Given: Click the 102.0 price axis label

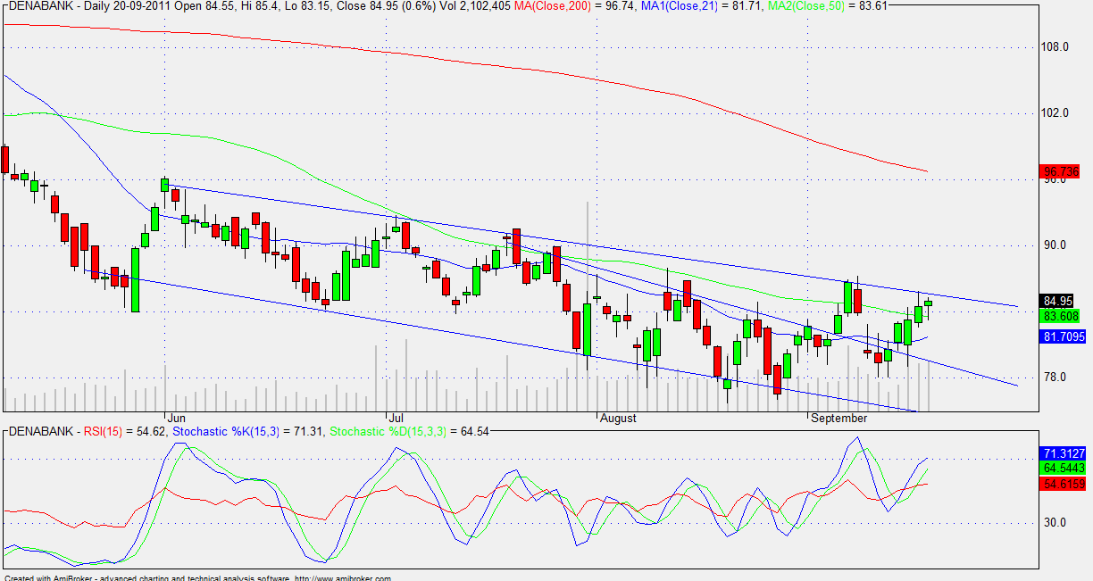Looking at the screenshot, I should pyautogui.click(x=1055, y=112).
